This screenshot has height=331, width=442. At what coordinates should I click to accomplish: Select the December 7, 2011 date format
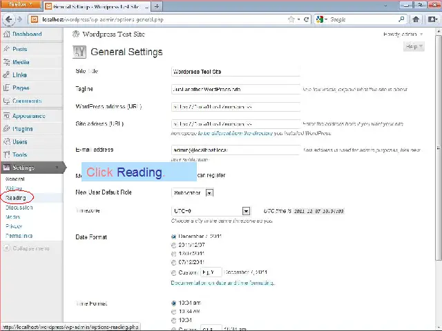pyautogui.click(x=173, y=237)
